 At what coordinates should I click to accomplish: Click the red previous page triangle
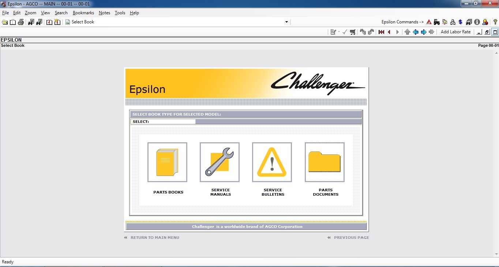click(389, 32)
